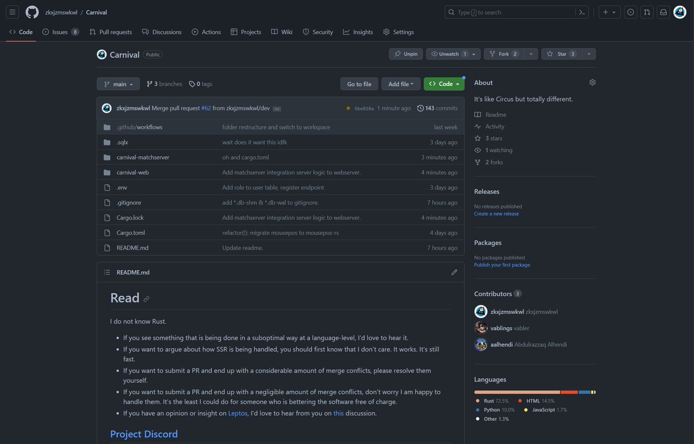The width and height of the screenshot is (694, 444).
Task: Click the HTML segment of languages bar
Action: coord(570,392)
